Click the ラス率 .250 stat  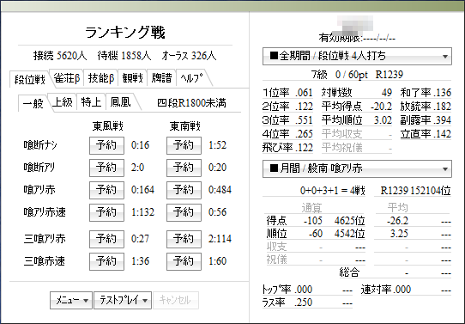pyautogui.click(x=287, y=303)
